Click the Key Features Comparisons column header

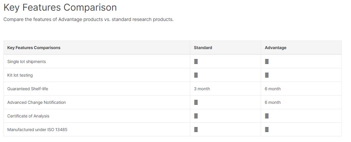[34, 48]
